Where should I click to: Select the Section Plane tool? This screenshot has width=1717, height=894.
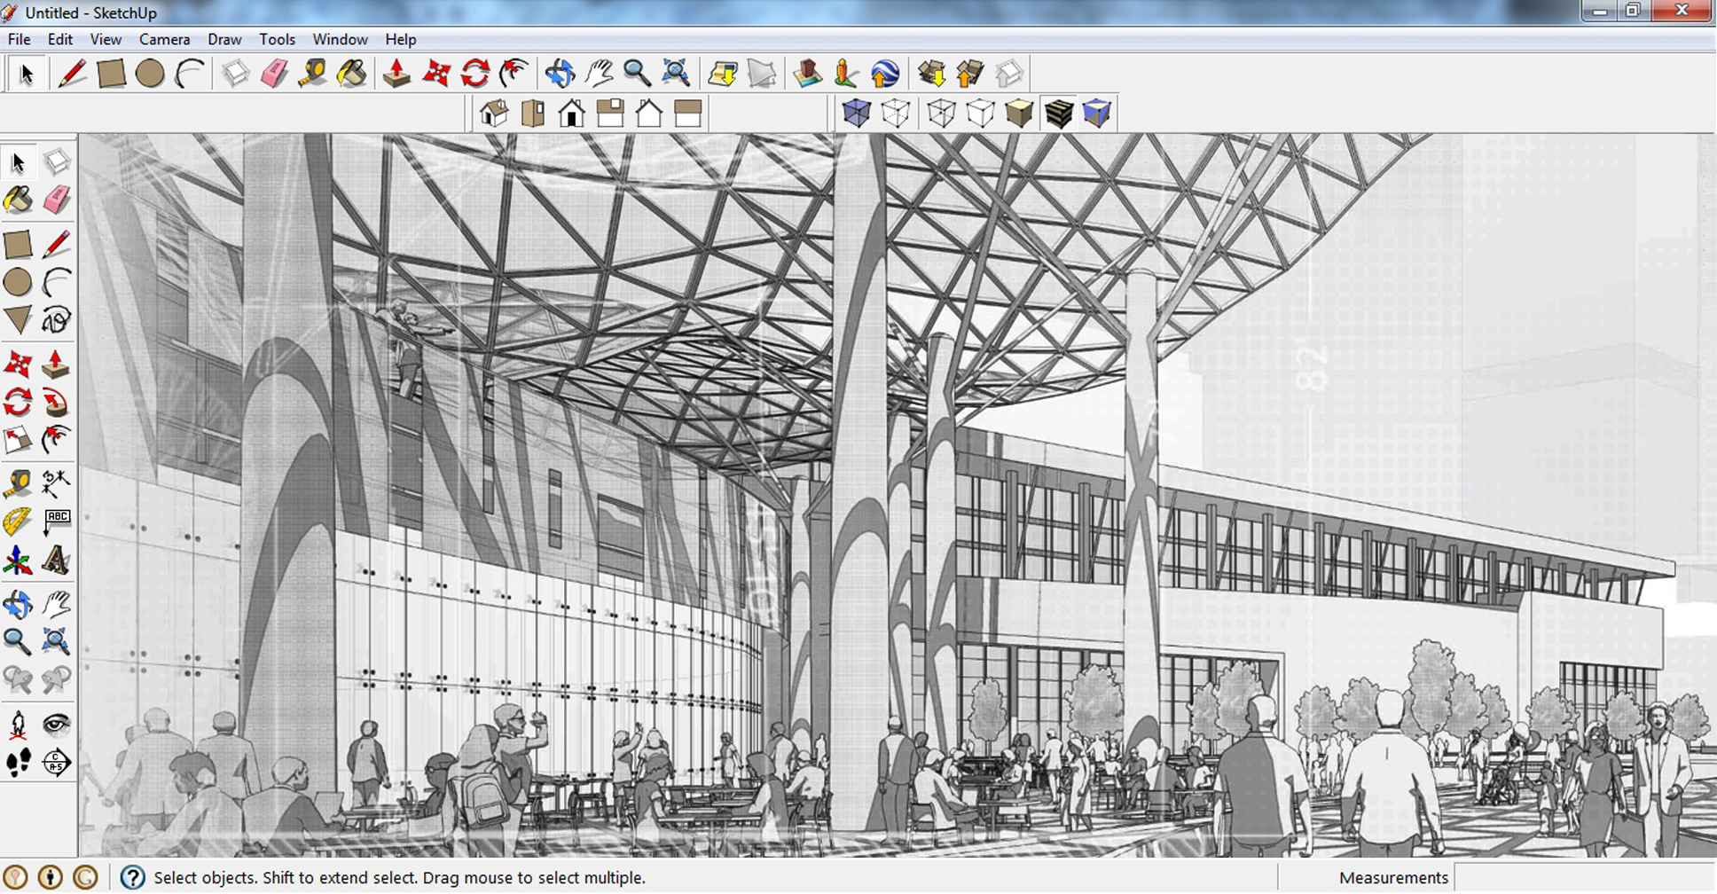pos(56,762)
